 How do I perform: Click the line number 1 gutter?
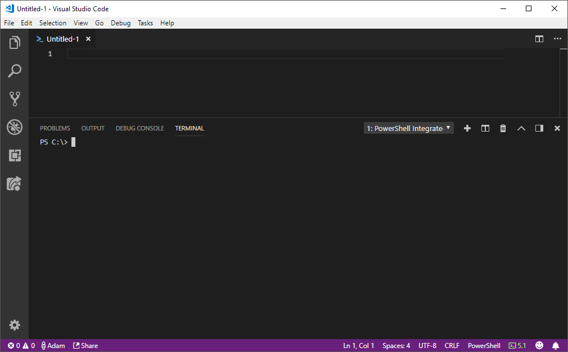[50, 54]
